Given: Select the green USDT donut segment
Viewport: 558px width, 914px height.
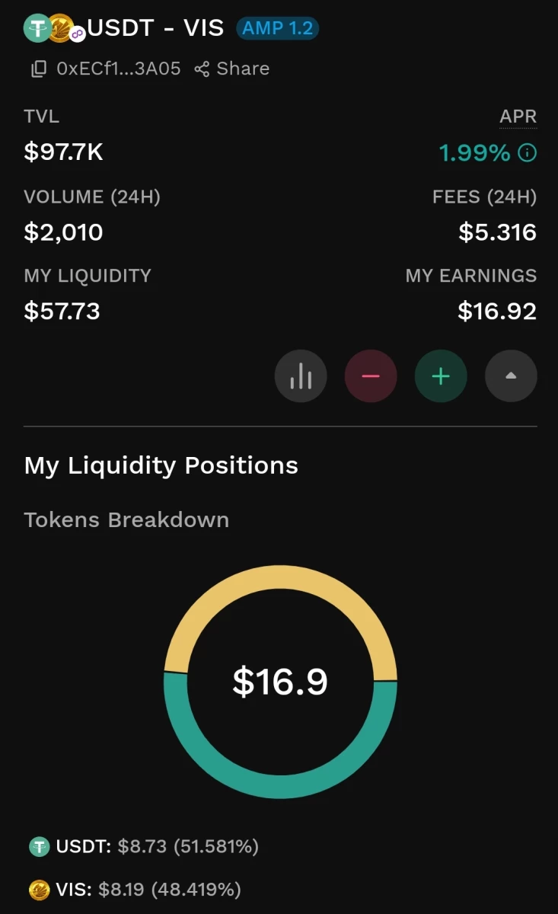Looking at the screenshot, I should click(280, 769).
